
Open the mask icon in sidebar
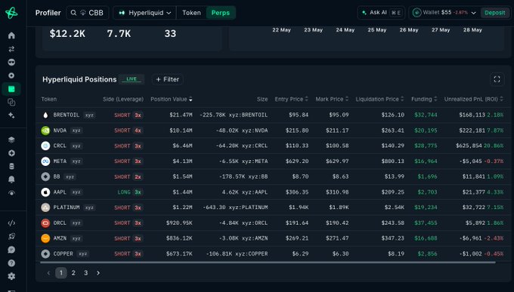[11, 62]
